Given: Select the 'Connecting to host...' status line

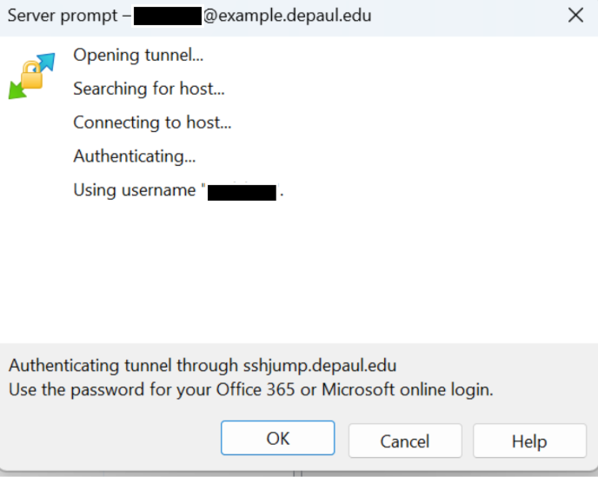Looking at the screenshot, I should (x=152, y=123).
